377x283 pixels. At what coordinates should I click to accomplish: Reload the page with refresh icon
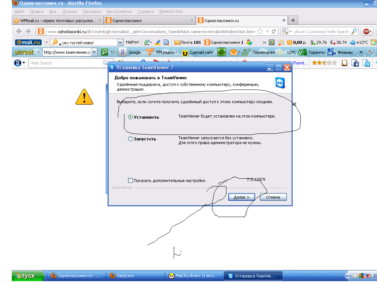274,32
